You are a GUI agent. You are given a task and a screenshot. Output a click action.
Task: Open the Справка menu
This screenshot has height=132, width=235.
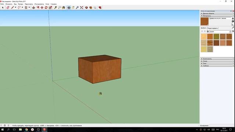tap(54, 4)
